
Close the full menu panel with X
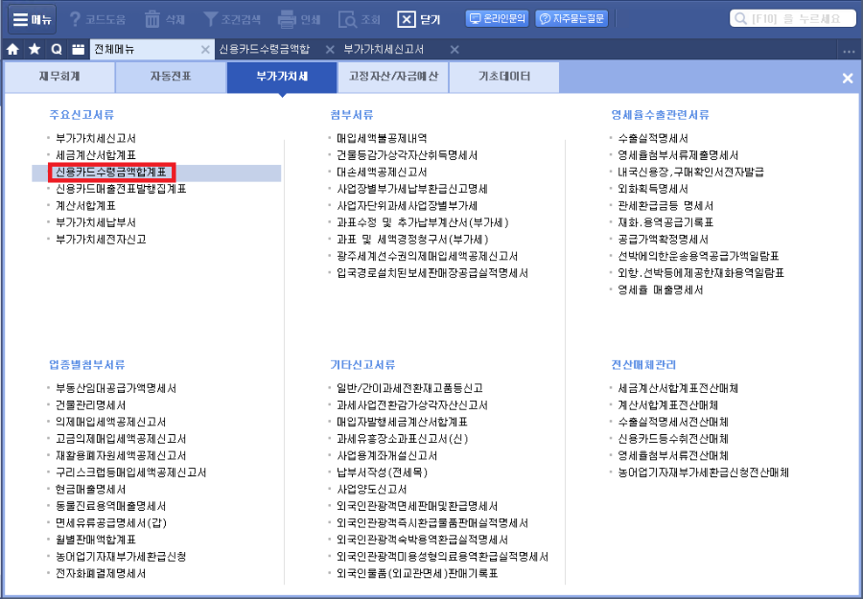pyautogui.click(x=848, y=78)
